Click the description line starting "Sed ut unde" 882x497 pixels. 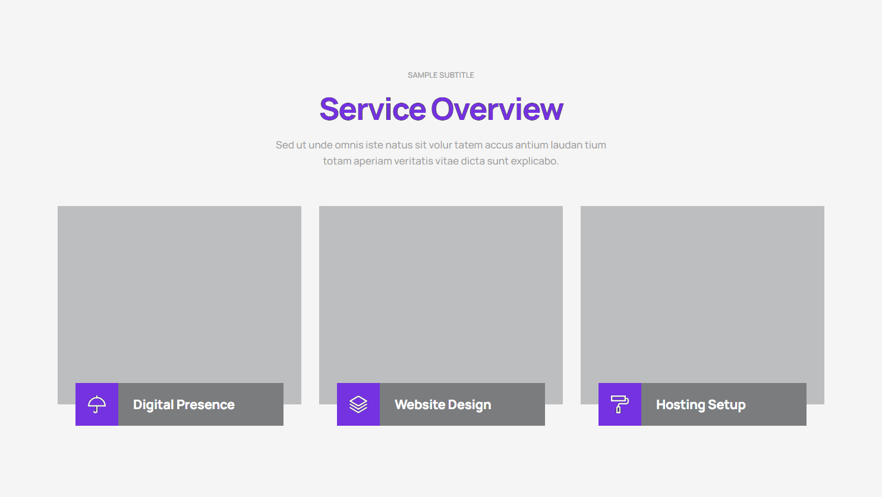pyautogui.click(x=441, y=145)
